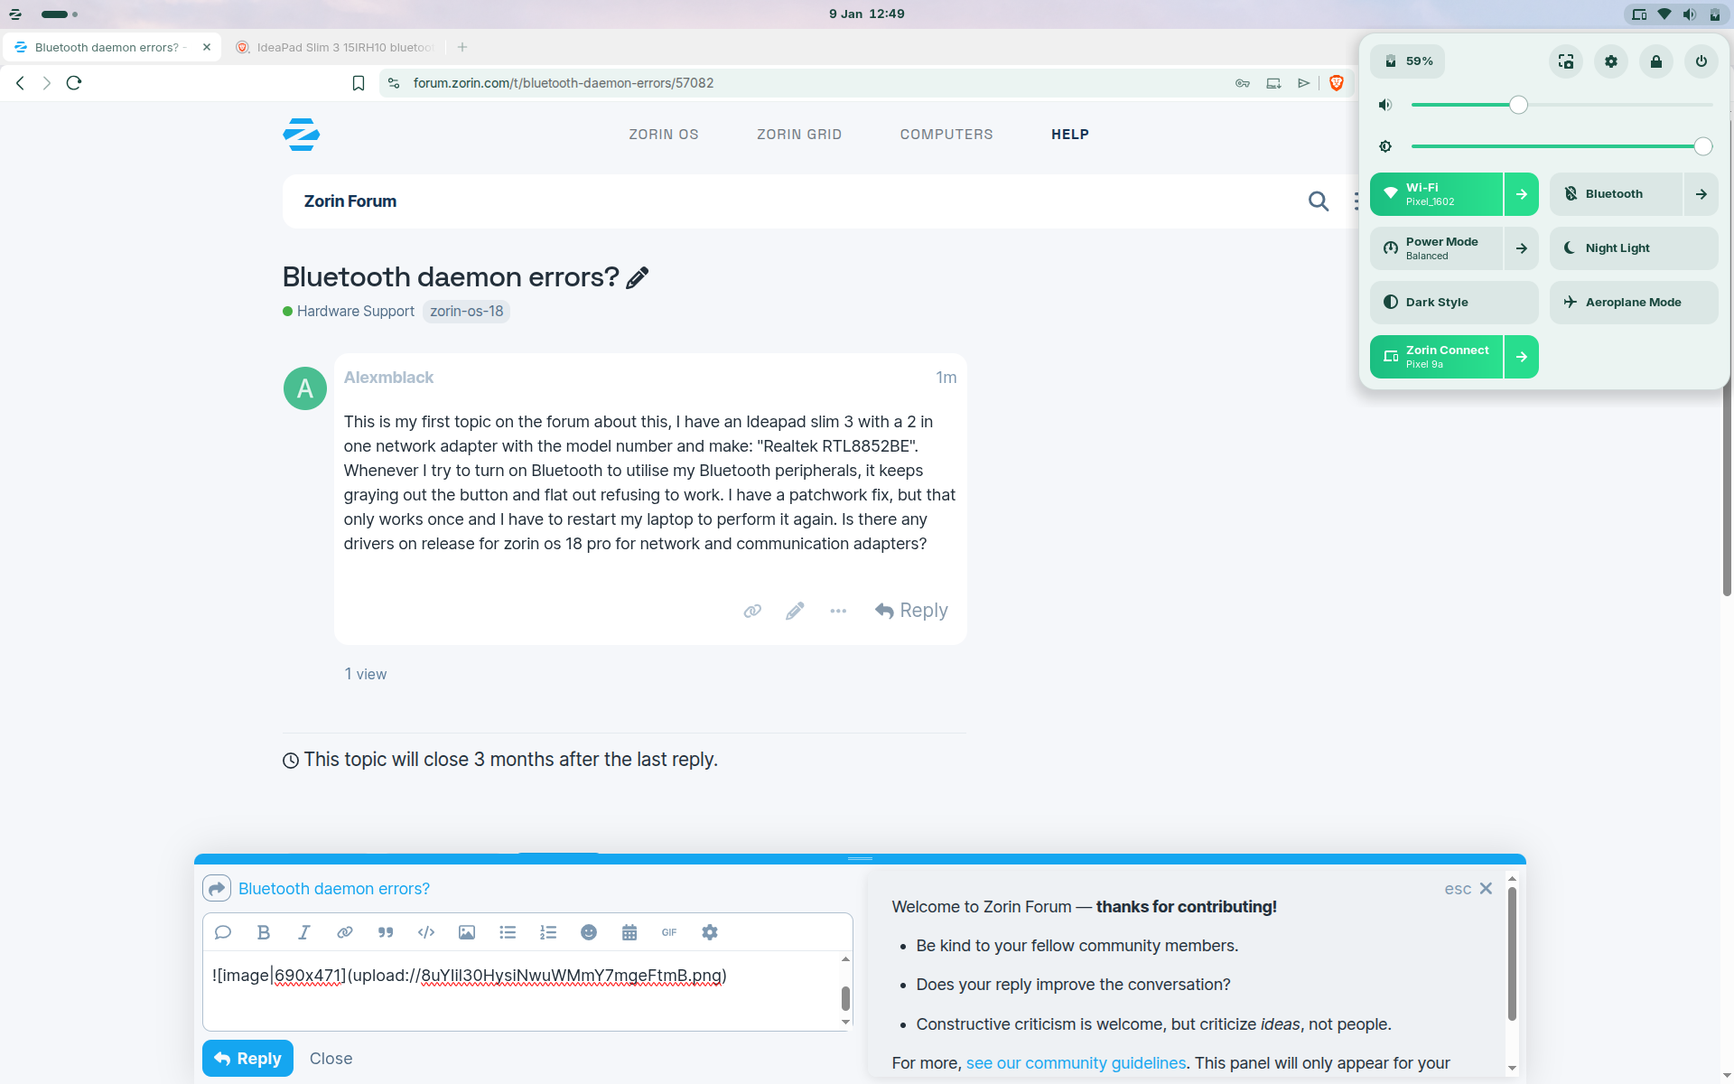Screen dimensions: 1734x1084
Task: Expand the Bluetooth devices arrow
Action: pyautogui.click(x=1701, y=194)
